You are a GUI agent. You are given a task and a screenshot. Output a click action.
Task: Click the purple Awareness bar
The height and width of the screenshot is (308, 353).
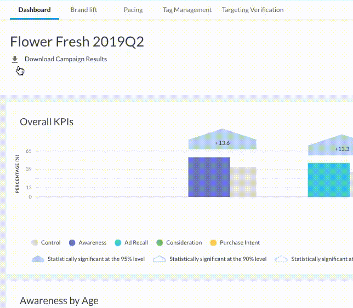209,177
